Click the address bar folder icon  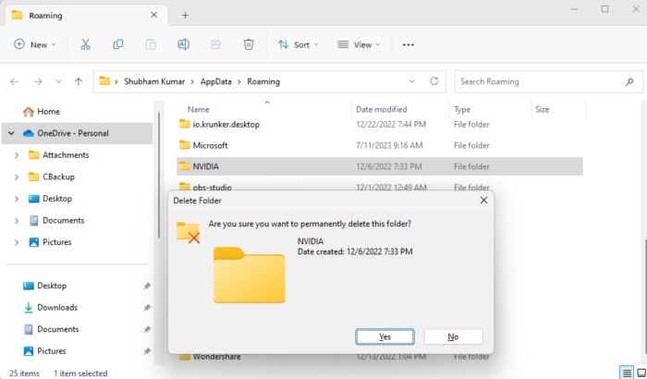point(104,81)
